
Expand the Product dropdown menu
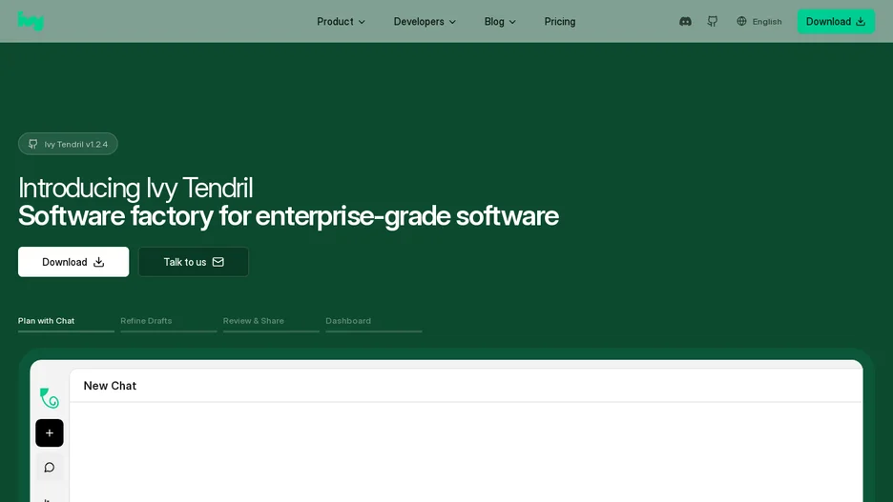[x=341, y=22]
